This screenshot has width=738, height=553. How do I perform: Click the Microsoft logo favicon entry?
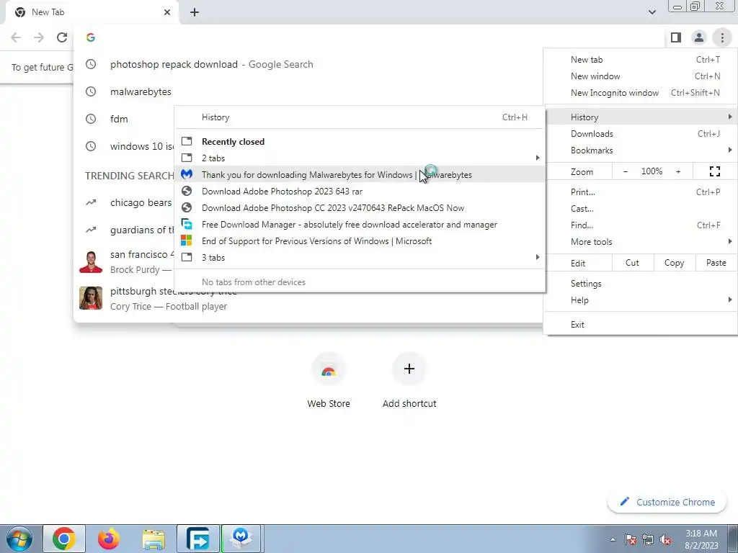pyautogui.click(x=187, y=240)
